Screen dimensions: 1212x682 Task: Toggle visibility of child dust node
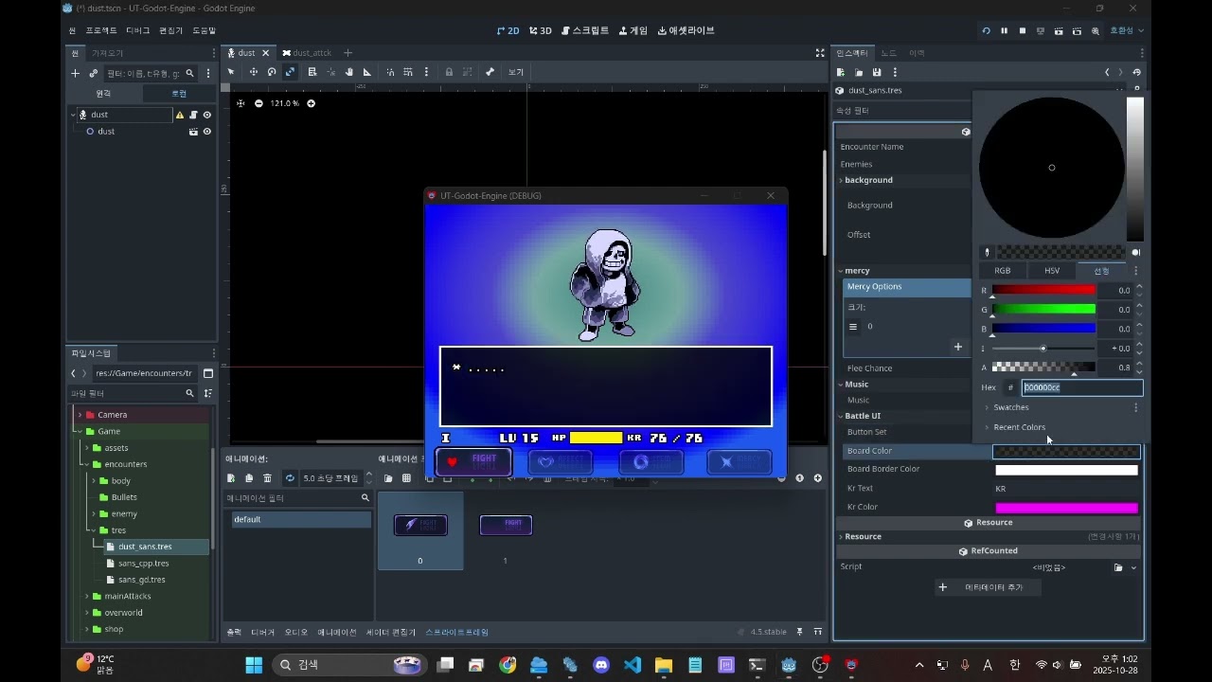click(207, 132)
